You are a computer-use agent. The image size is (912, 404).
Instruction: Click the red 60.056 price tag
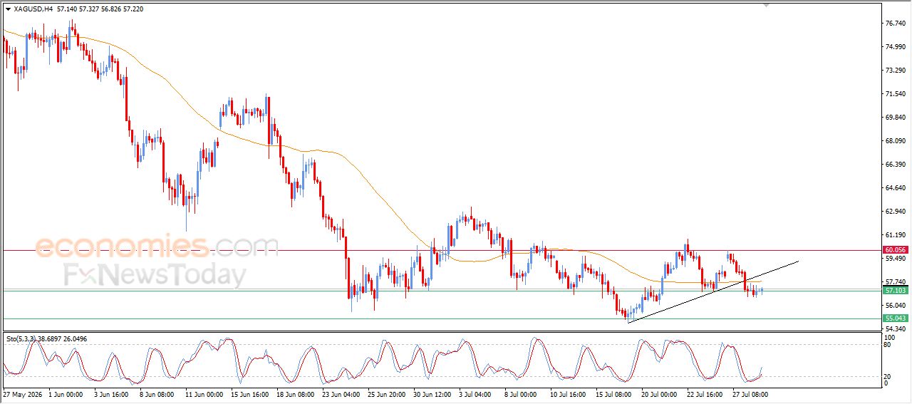point(895,250)
